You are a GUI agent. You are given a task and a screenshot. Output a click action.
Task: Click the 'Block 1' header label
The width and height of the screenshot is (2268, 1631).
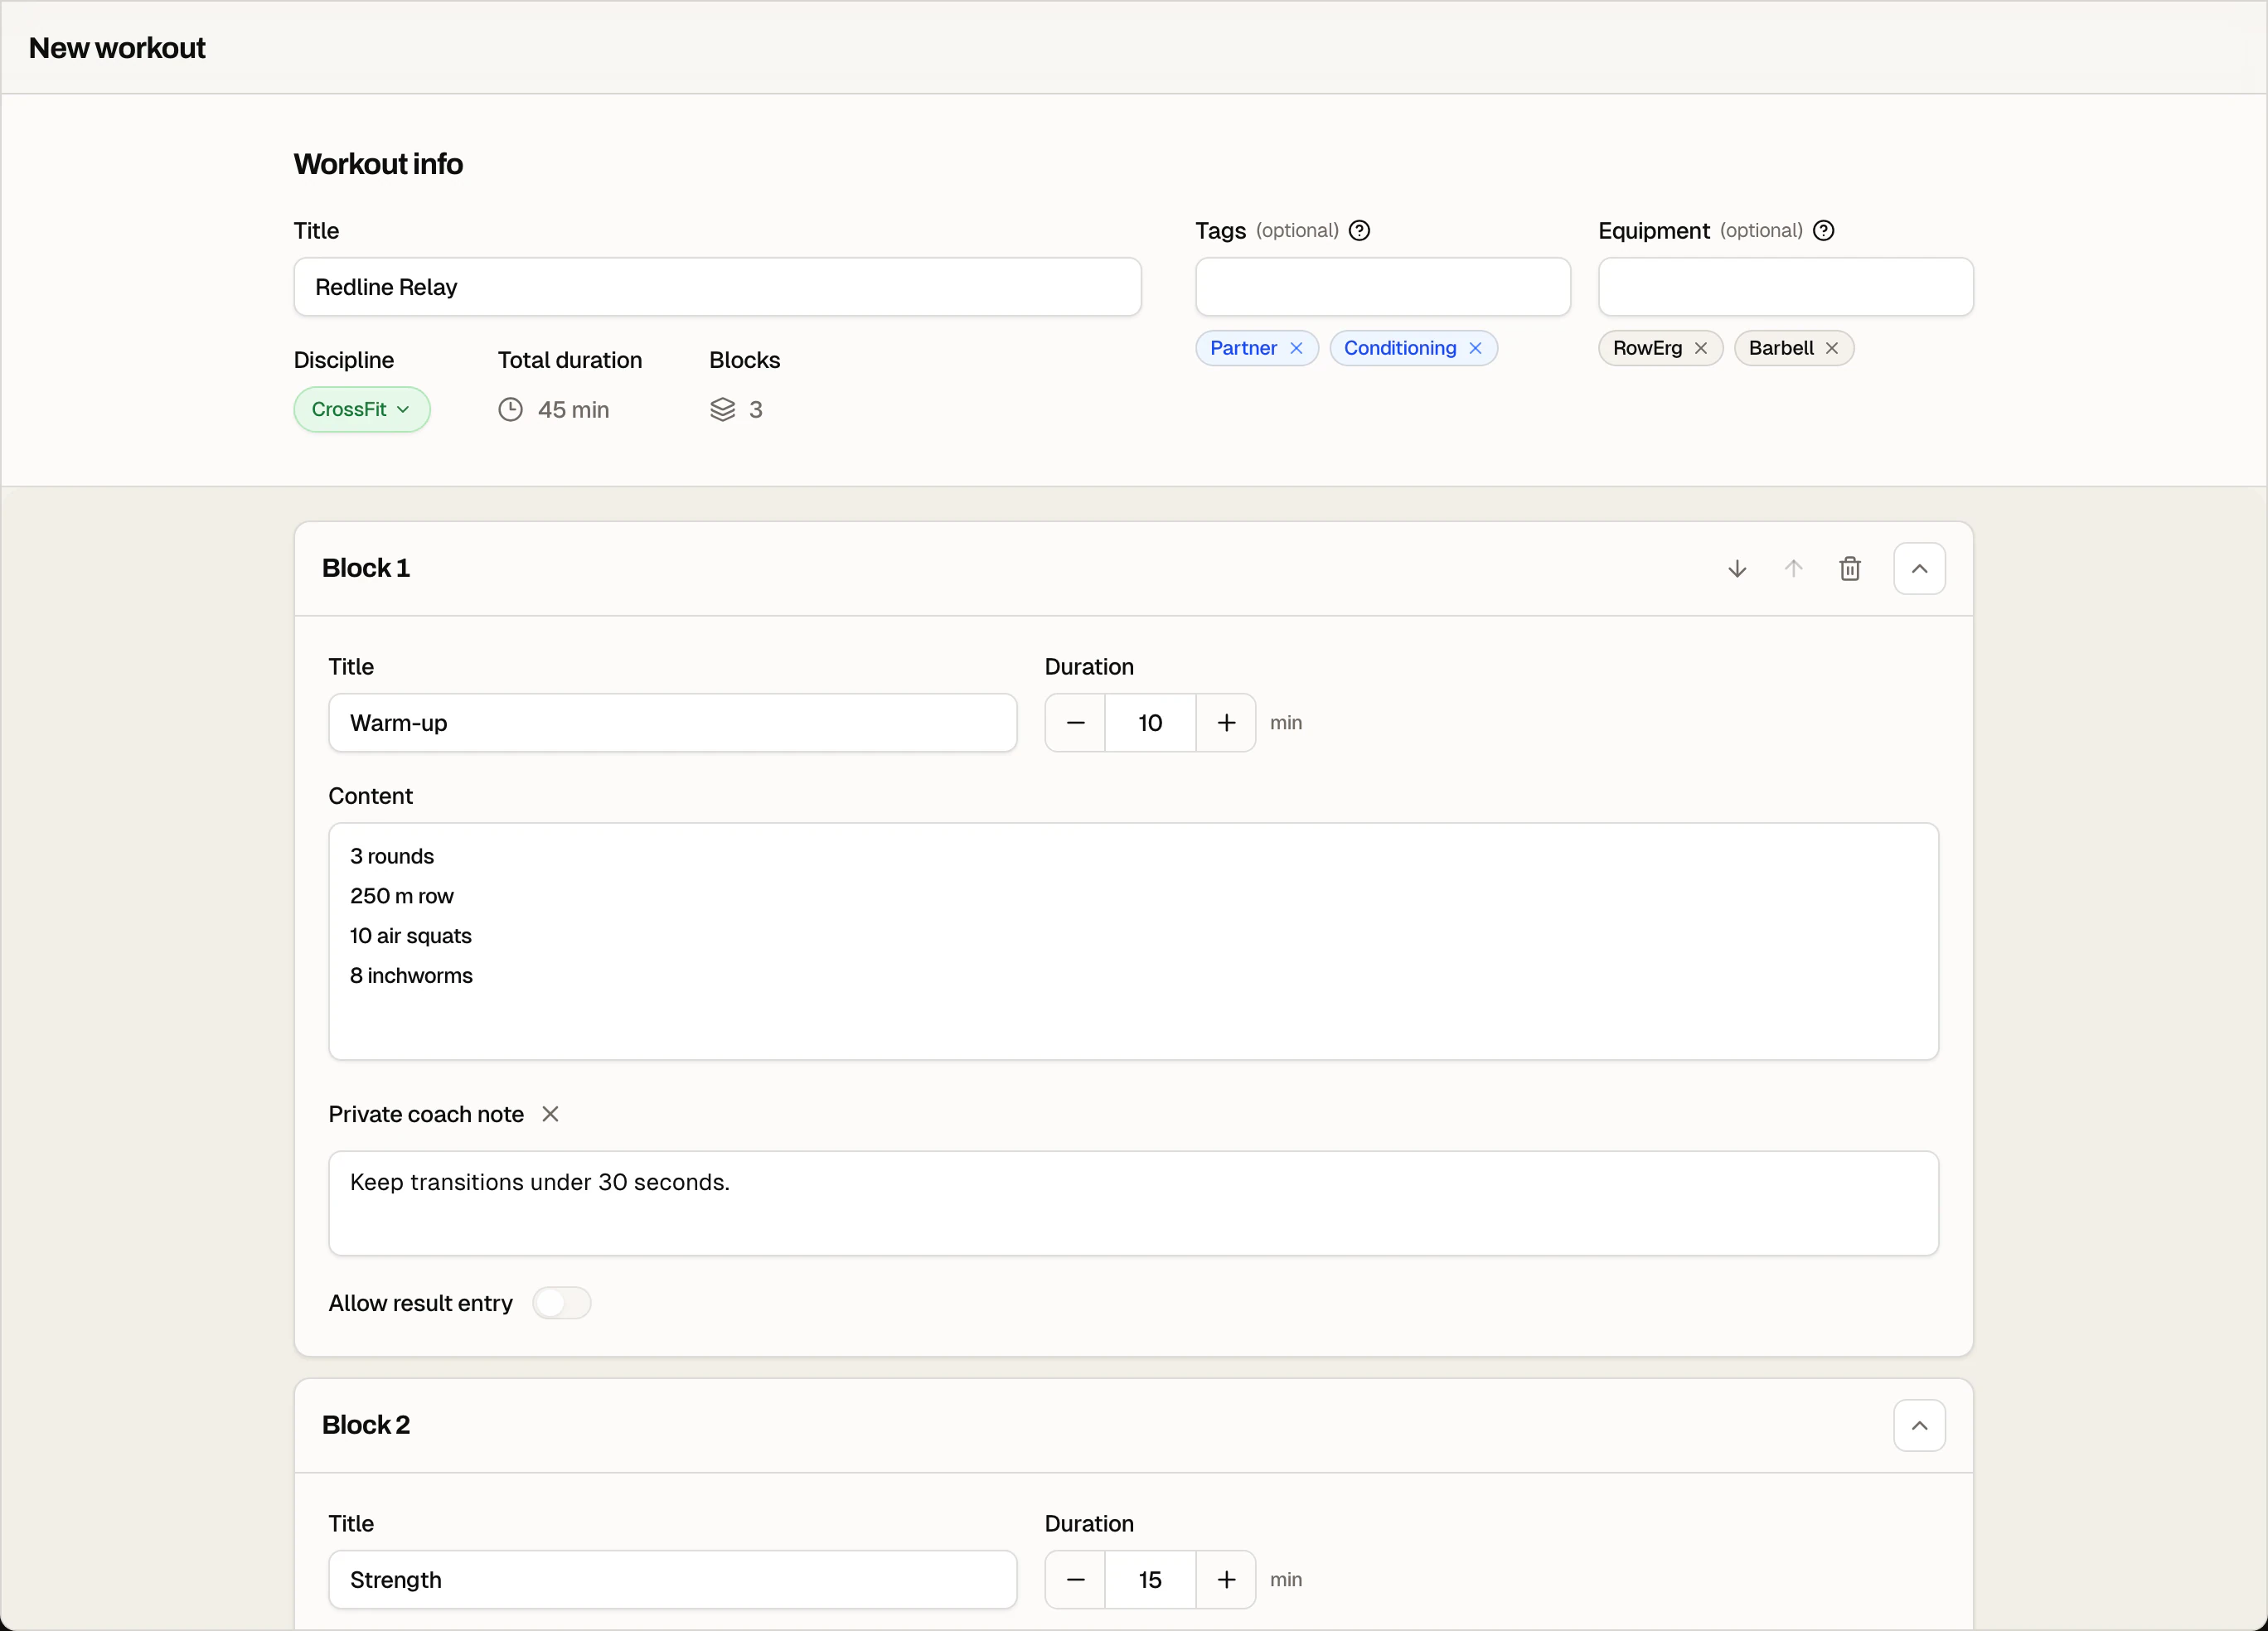point(366,568)
